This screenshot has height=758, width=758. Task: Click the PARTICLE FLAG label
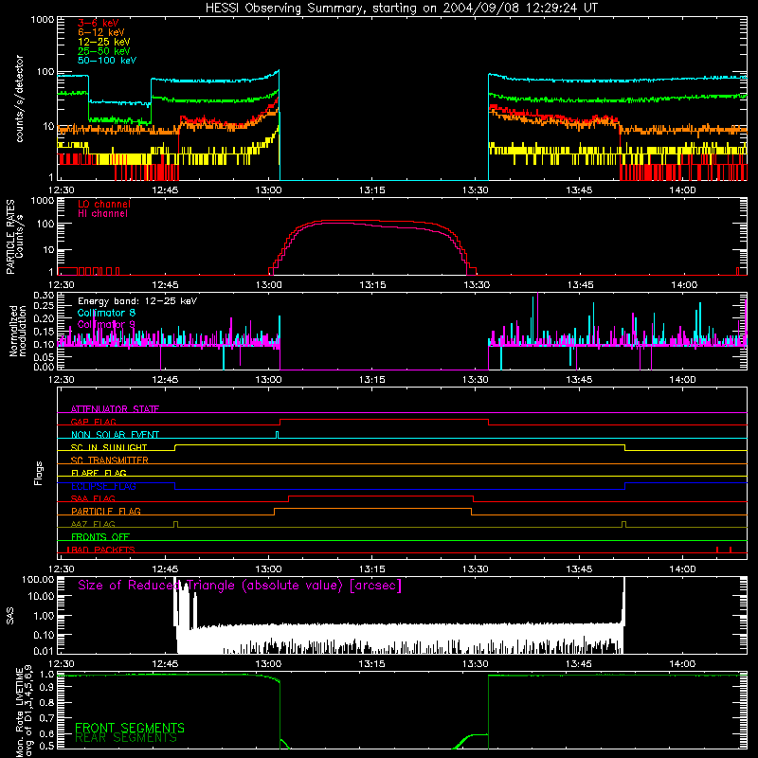tap(106, 512)
